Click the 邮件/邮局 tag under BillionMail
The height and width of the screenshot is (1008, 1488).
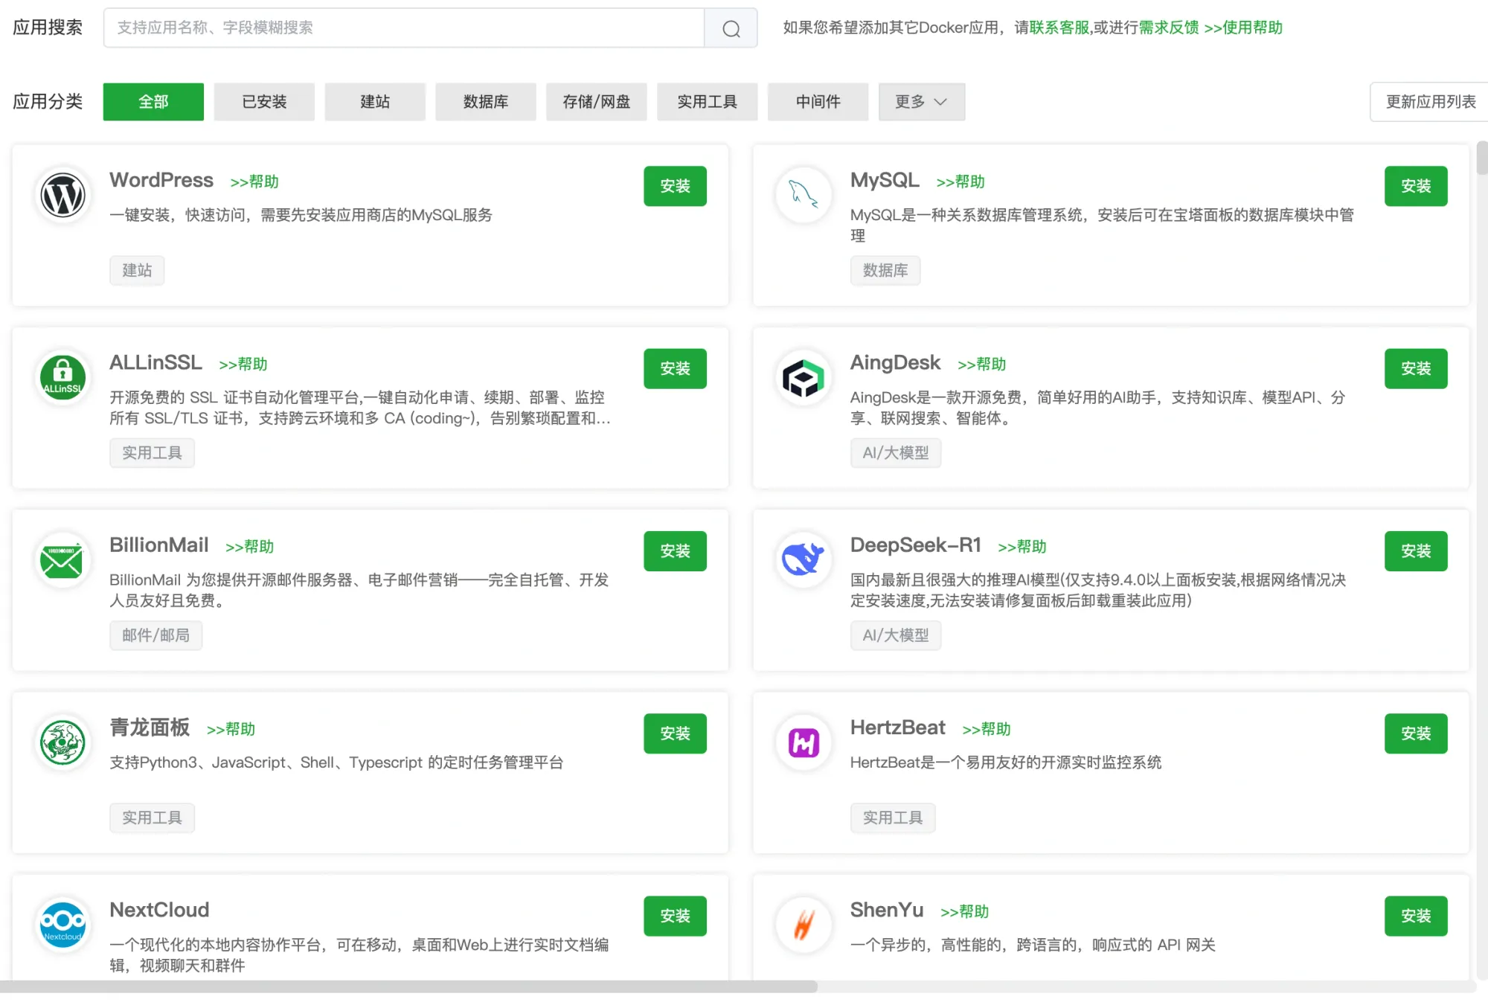click(156, 635)
